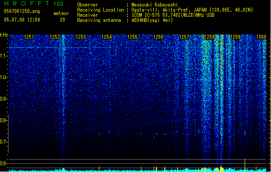The height and width of the screenshot is (172, 271).
Task: Click the Ogata-vill. Akita-Pref. JAPAN location text
Action: click(192, 10)
